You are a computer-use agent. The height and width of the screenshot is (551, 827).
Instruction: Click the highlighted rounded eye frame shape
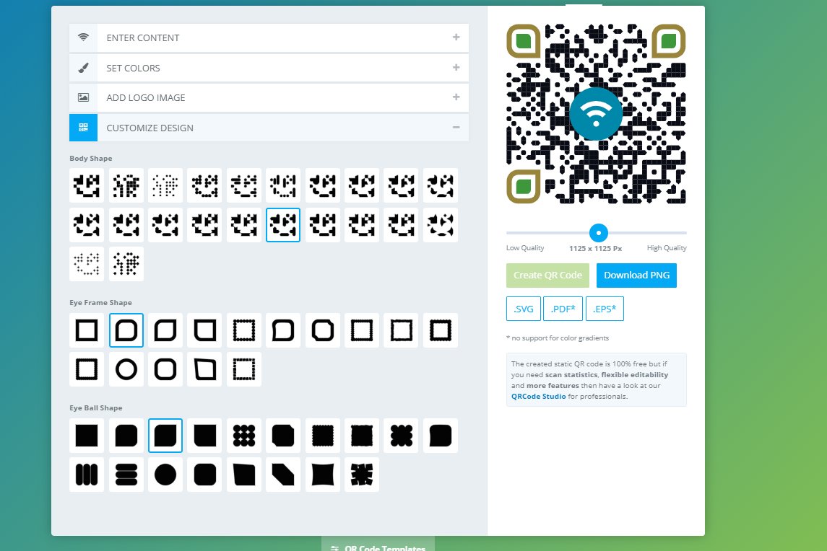(126, 330)
